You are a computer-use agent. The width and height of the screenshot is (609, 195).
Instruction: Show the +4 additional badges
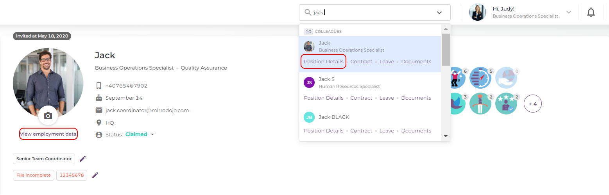coord(533,104)
